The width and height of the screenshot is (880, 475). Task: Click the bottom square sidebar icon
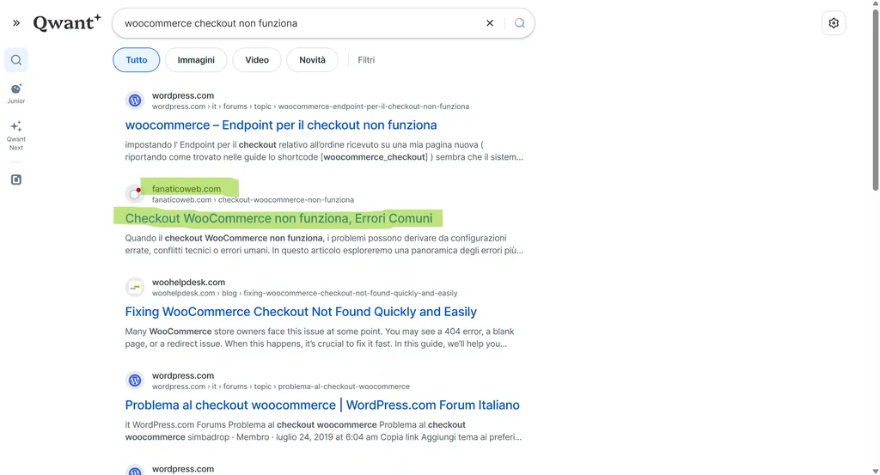coord(15,180)
